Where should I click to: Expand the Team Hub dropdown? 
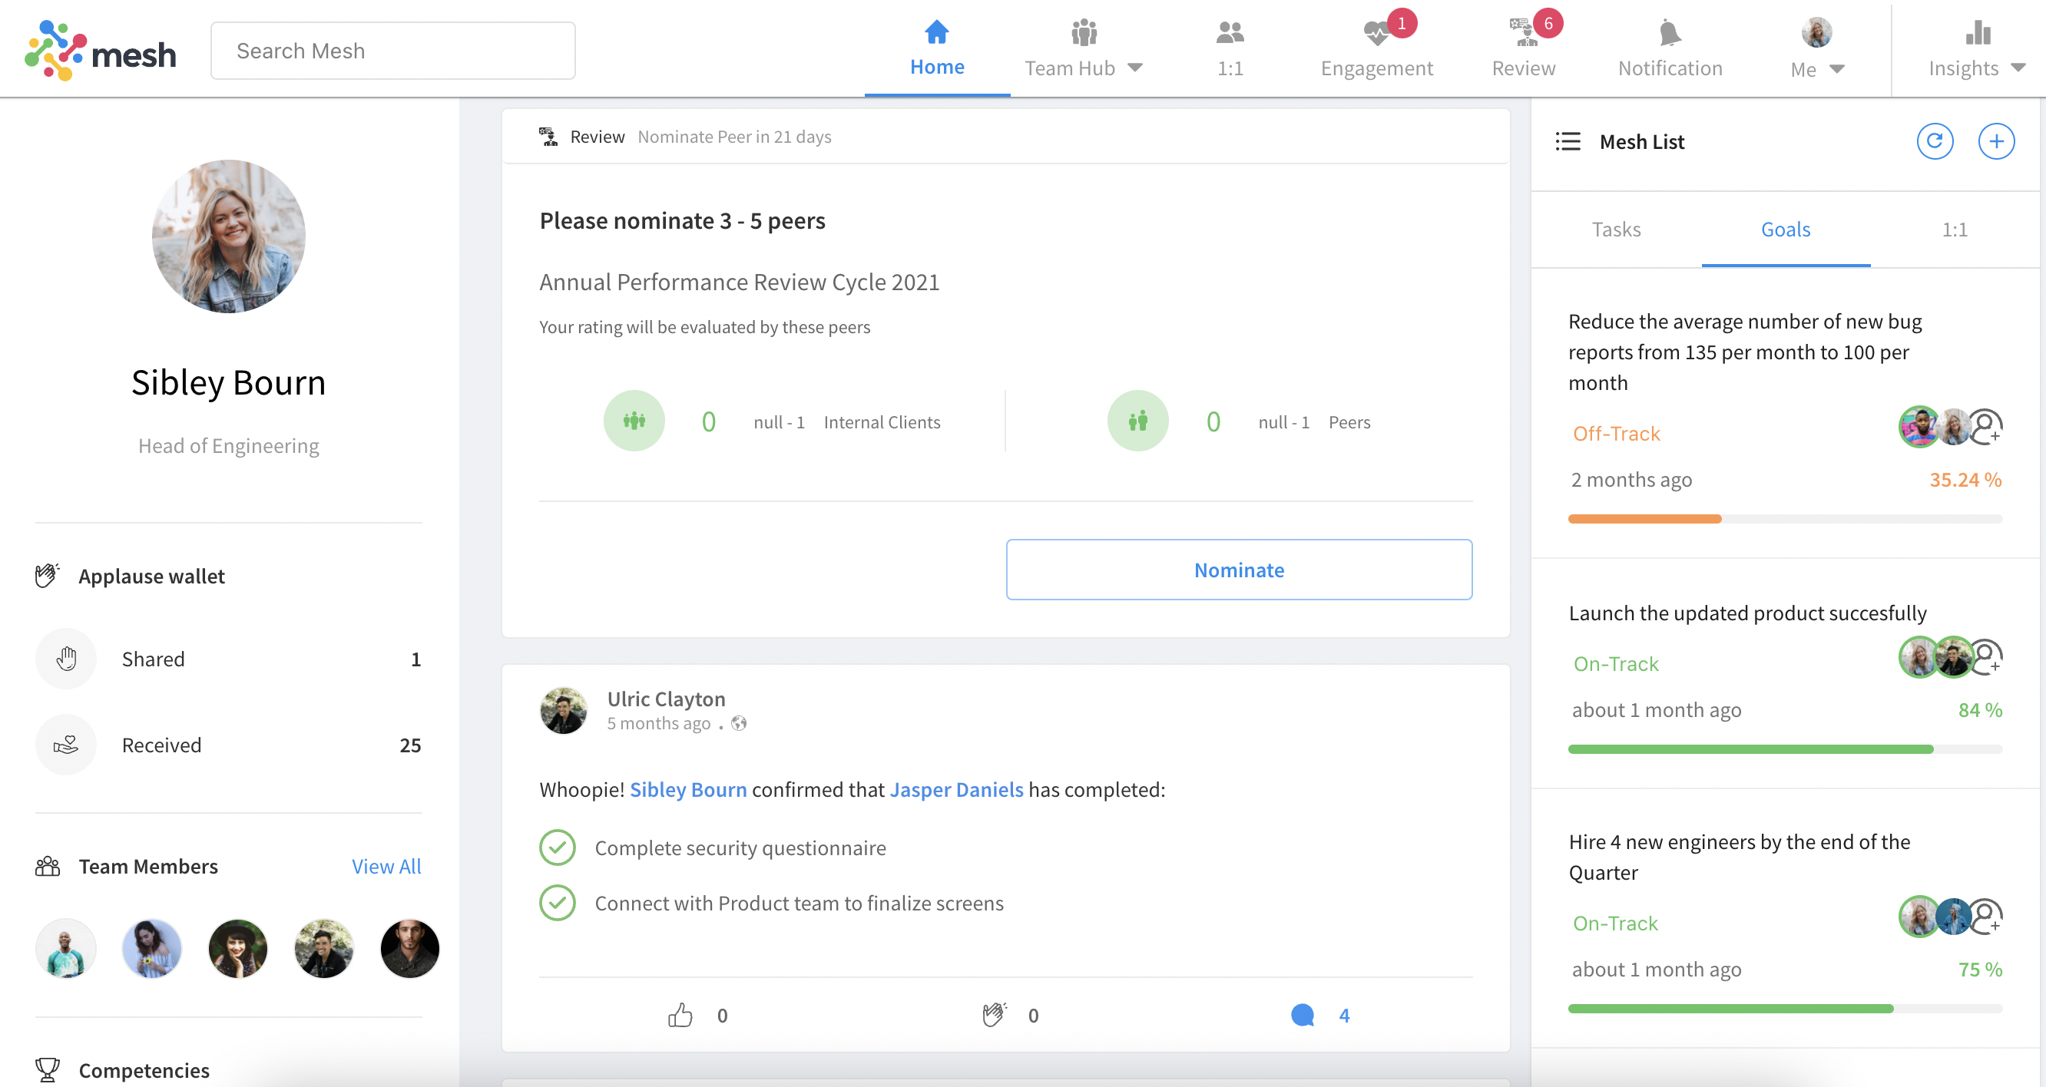tap(1136, 68)
